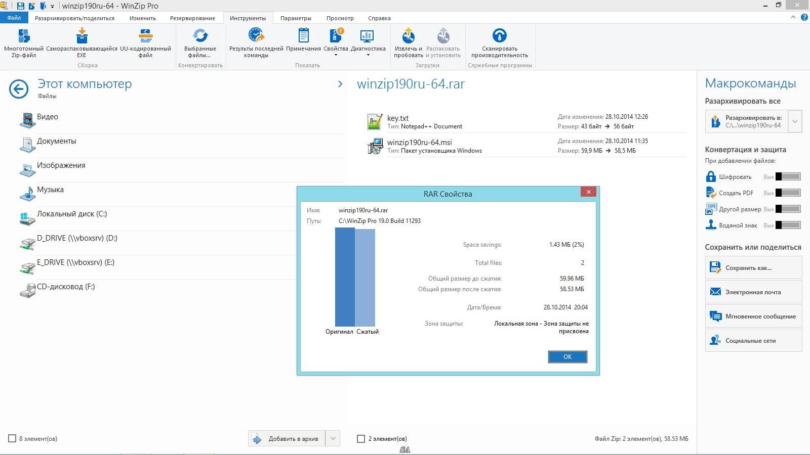Image resolution: width=810 pixels, height=455 pixels.
Task: Click the Мгновенное сообщение button
Action: 753,316
